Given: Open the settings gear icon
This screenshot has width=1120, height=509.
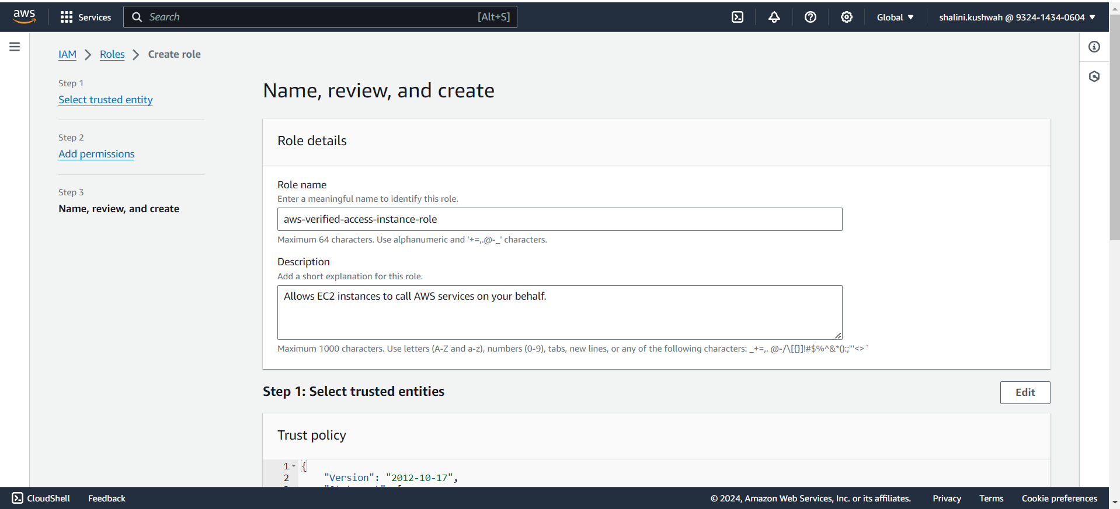Looking at the screenshot, I should coord(847,17).
